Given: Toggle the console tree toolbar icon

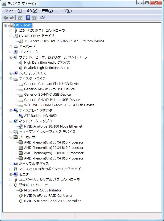Looking at the screenshot, I should 20,18.
